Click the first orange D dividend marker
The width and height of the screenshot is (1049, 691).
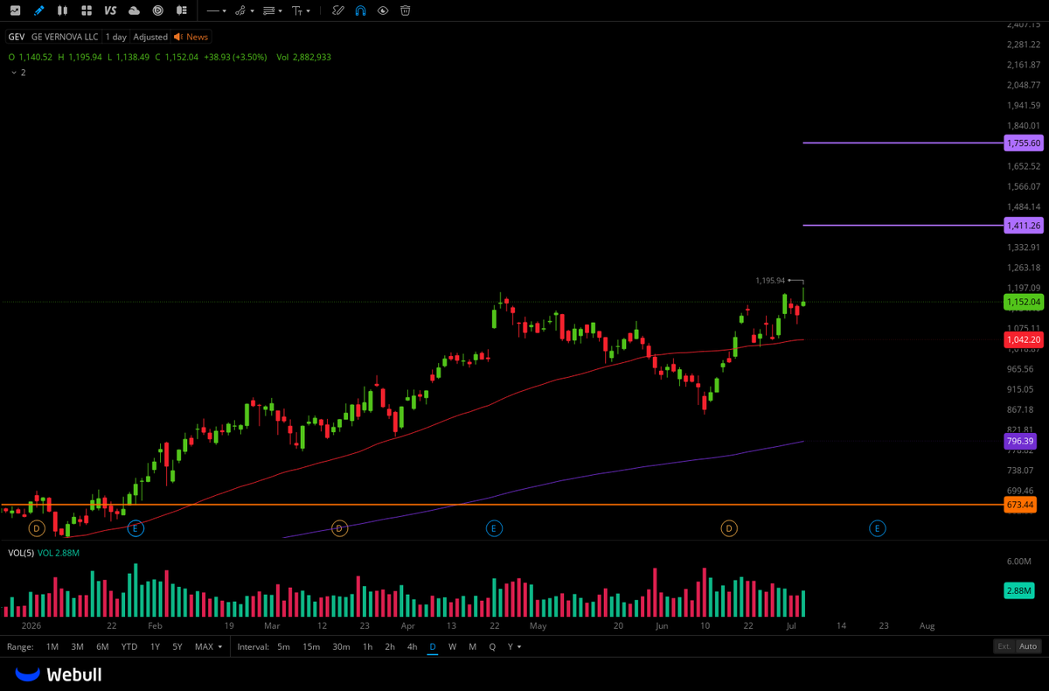coord(37,528)
